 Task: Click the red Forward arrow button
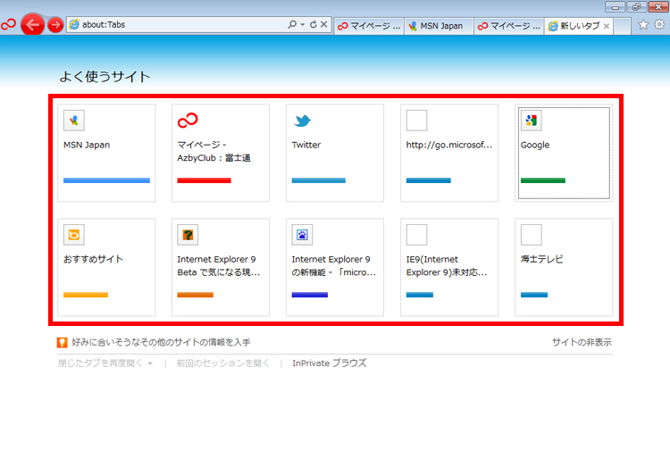(x=55, y=25)
